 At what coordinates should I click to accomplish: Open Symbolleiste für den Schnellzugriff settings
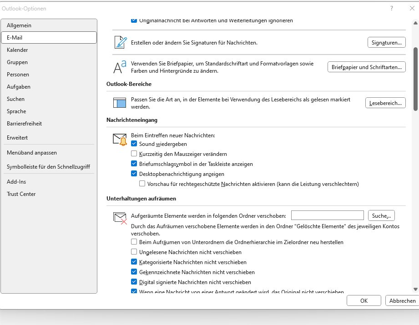49,167
